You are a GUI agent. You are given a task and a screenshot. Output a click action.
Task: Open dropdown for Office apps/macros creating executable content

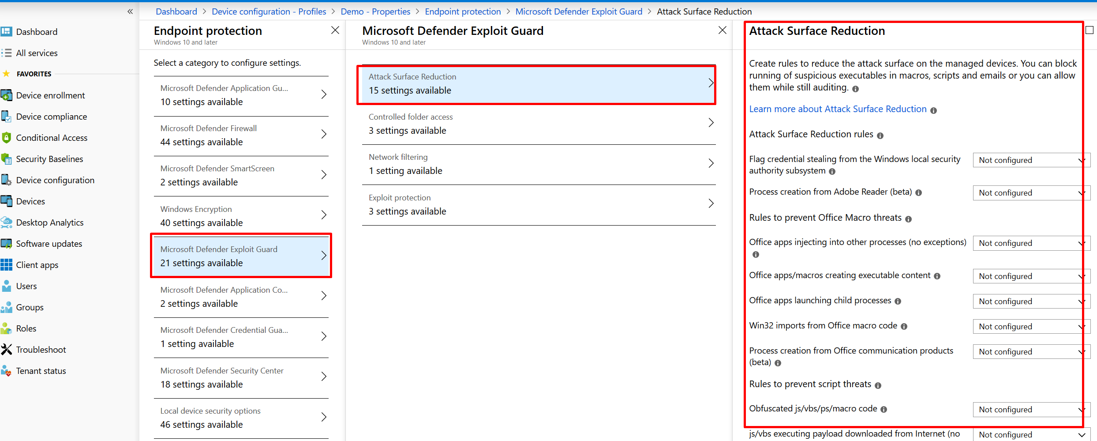[x=1032, y=276]
